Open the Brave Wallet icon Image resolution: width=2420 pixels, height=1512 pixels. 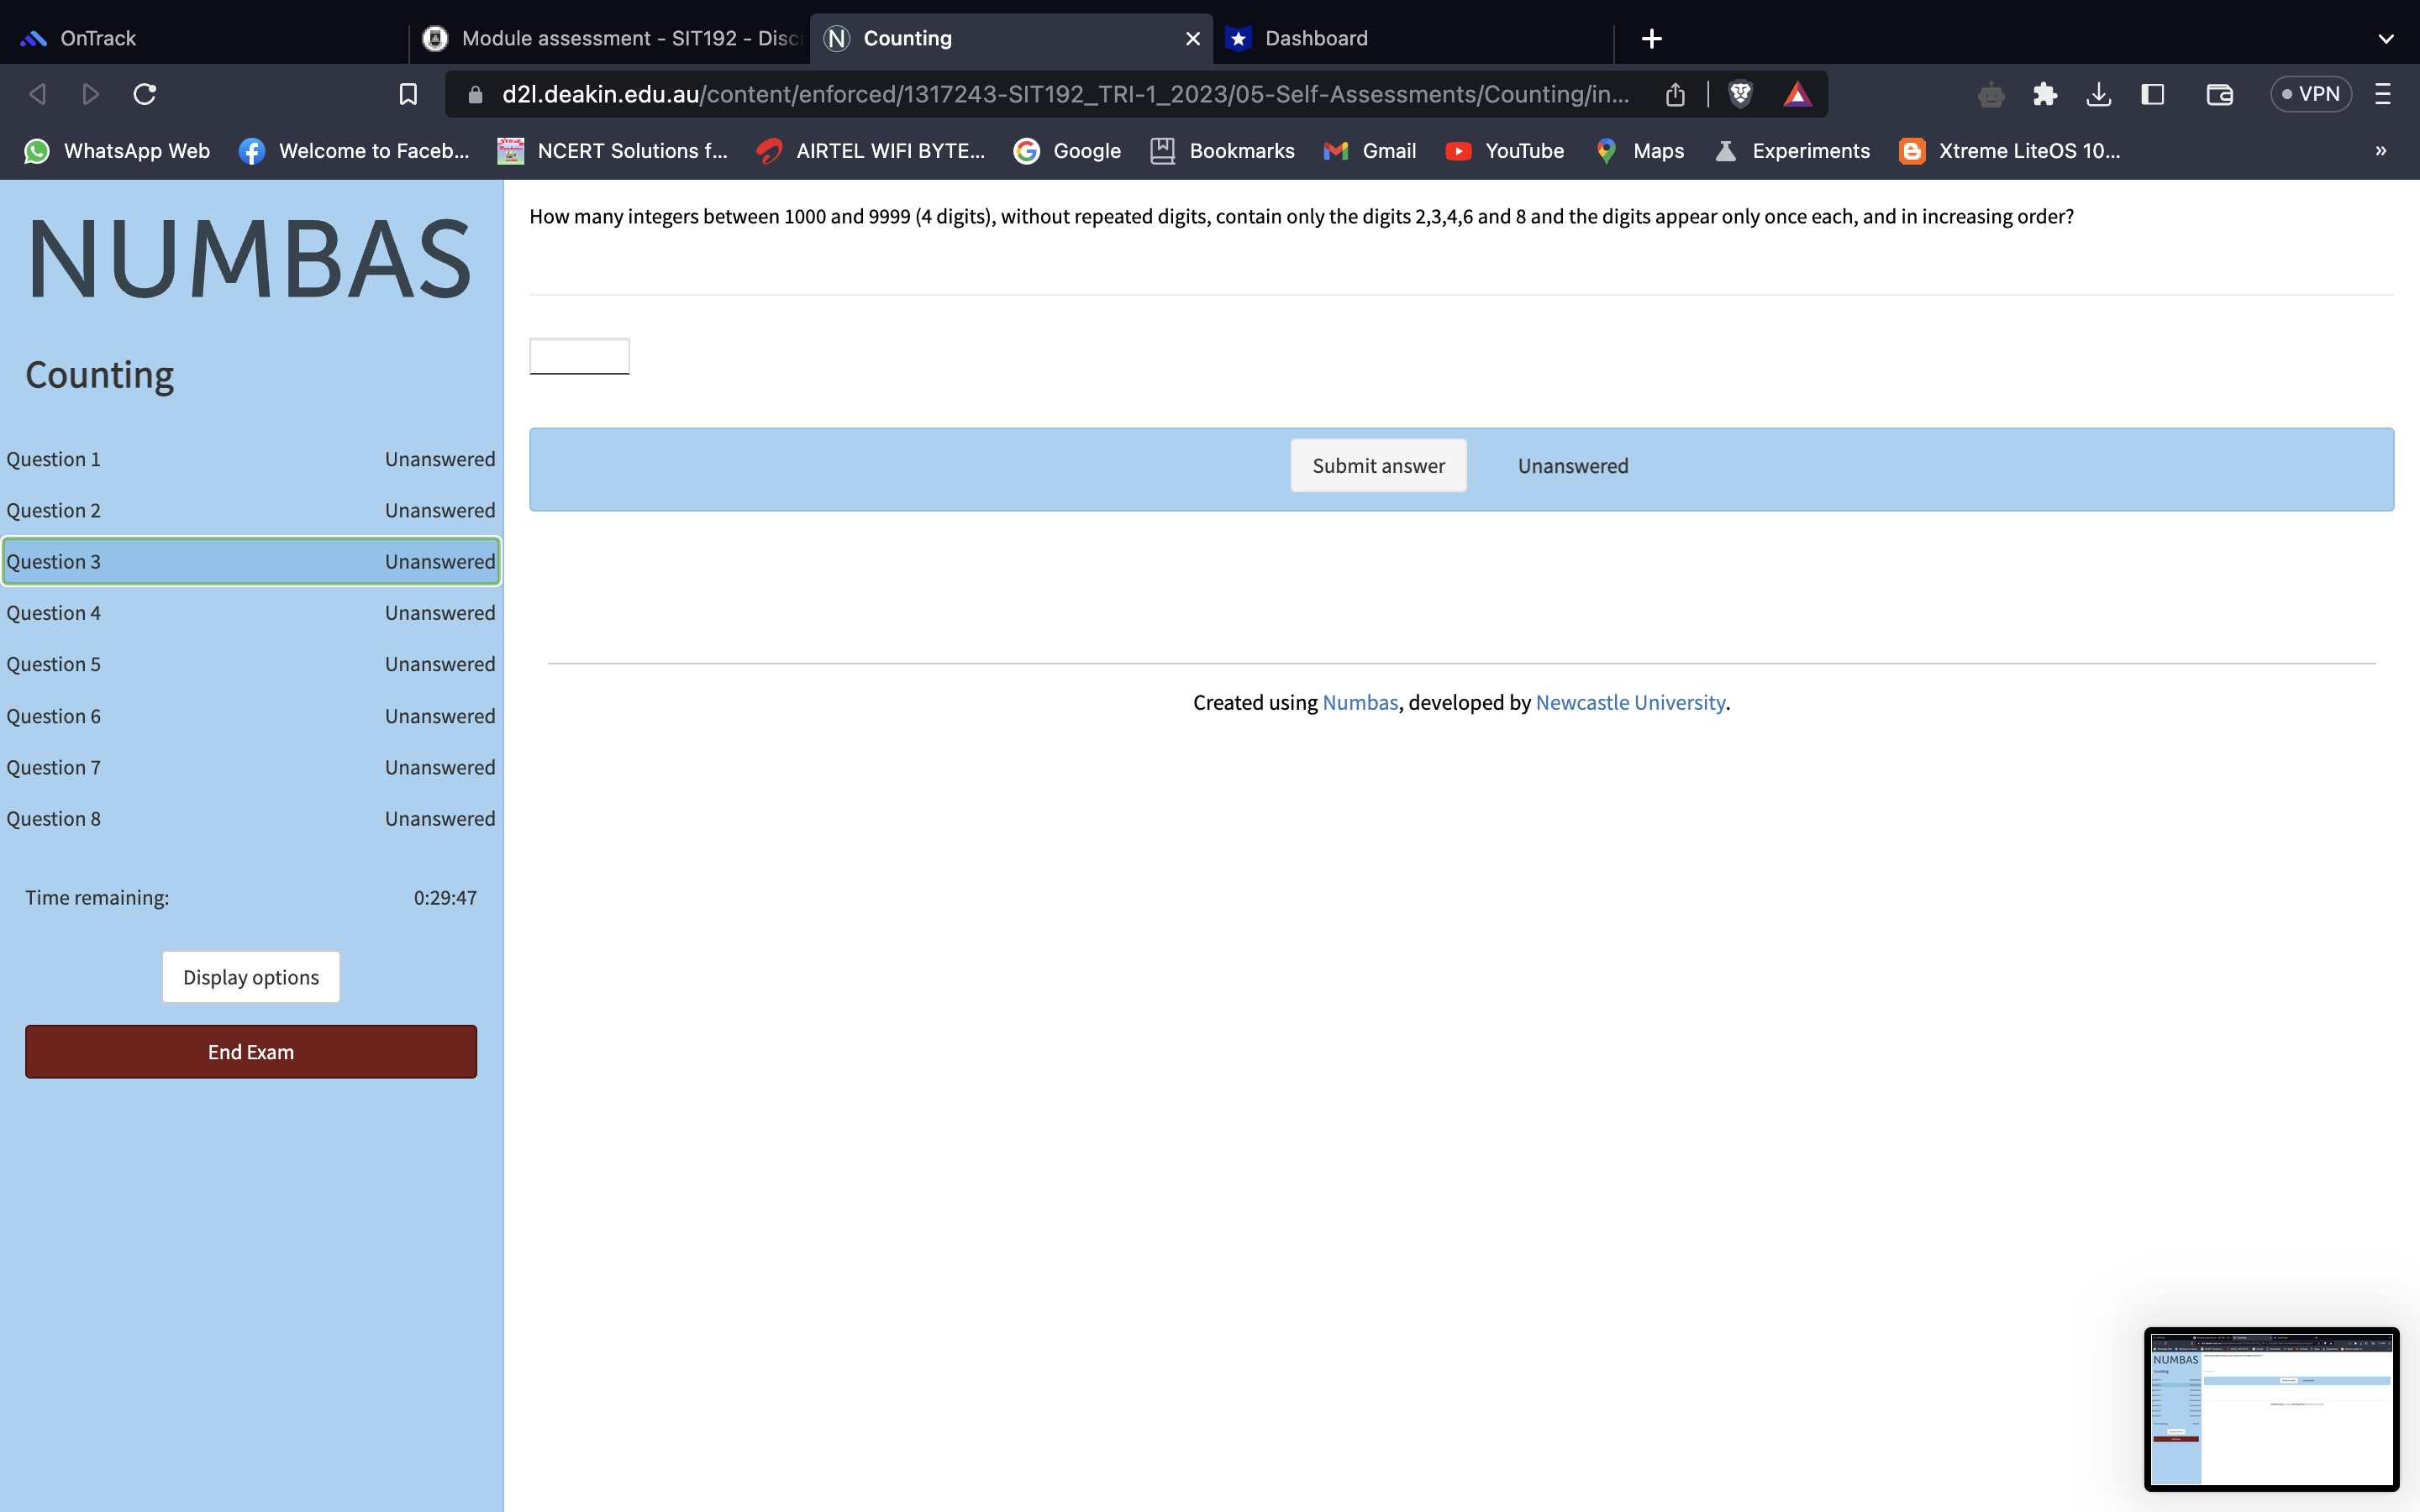coord(2219,94)
